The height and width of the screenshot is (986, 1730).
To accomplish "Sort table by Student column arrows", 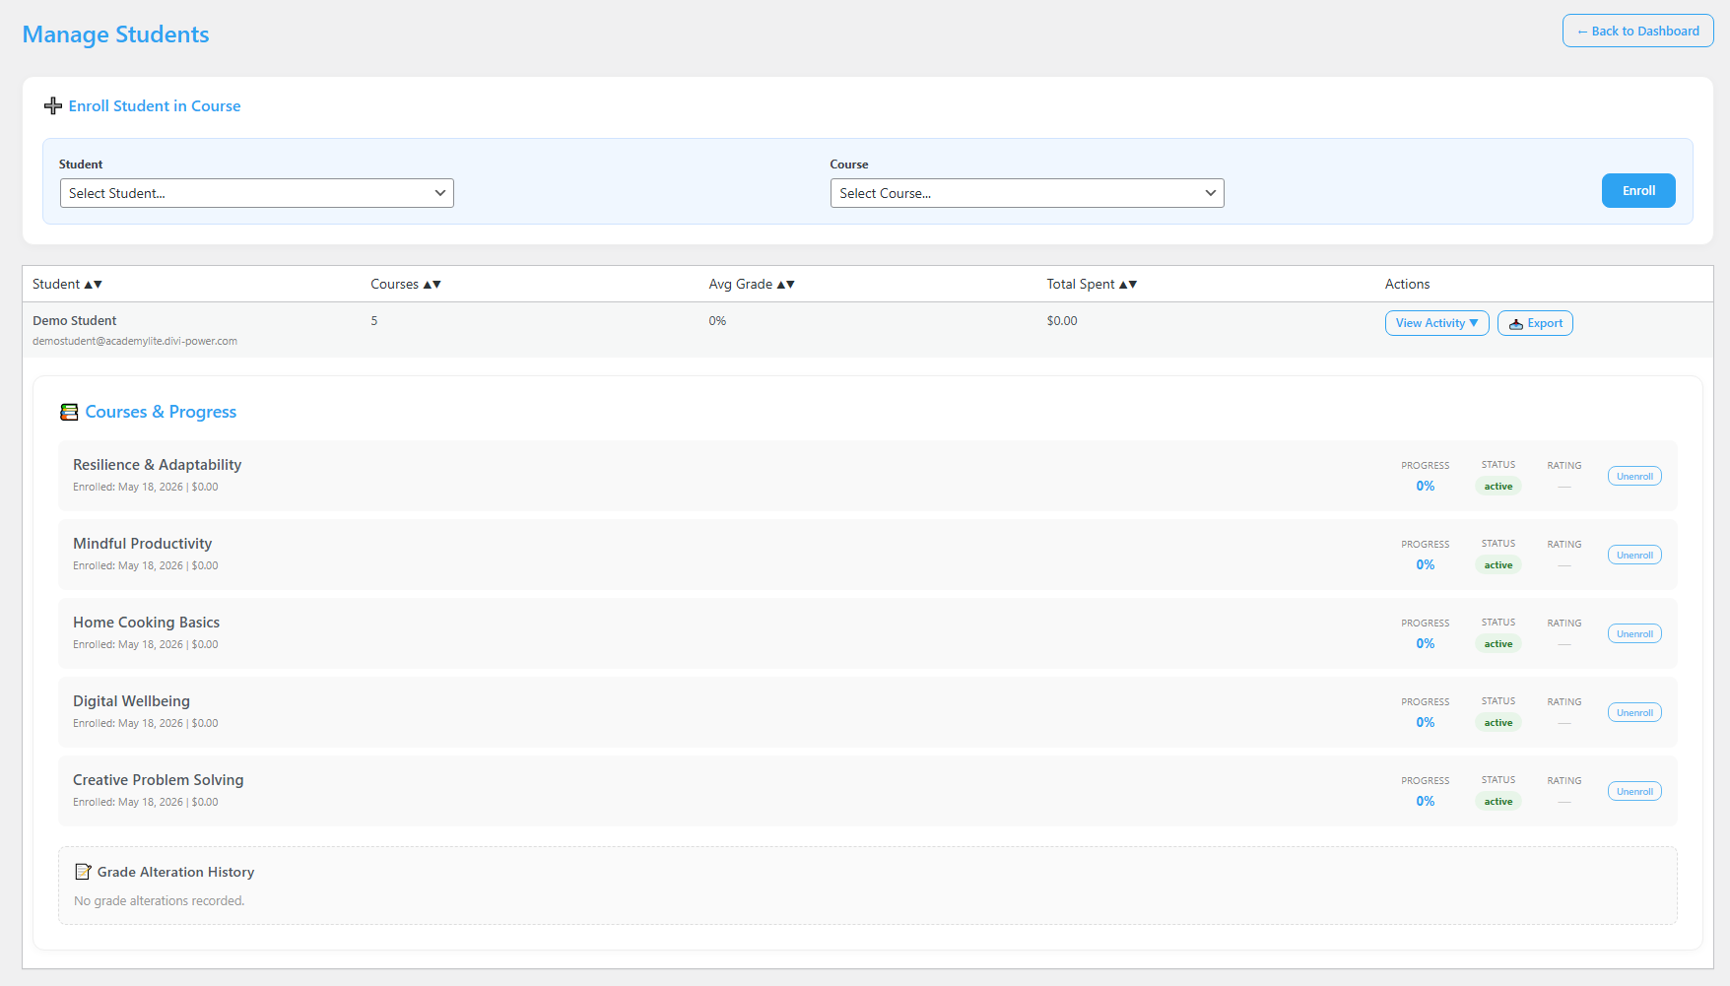I will pyautogui.click(x=94, y=285).
